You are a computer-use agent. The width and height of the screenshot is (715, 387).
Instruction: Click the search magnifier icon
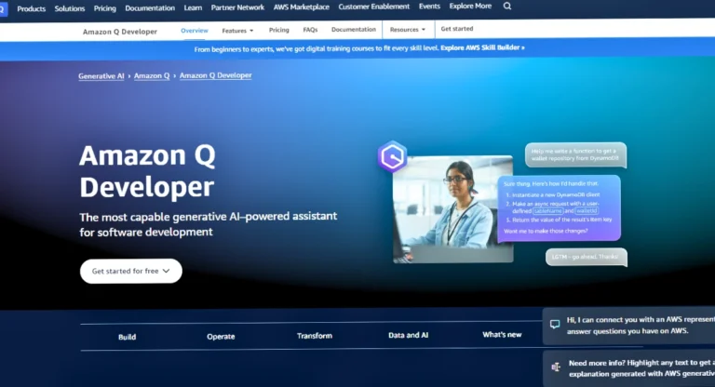click(x=507, y=7)
